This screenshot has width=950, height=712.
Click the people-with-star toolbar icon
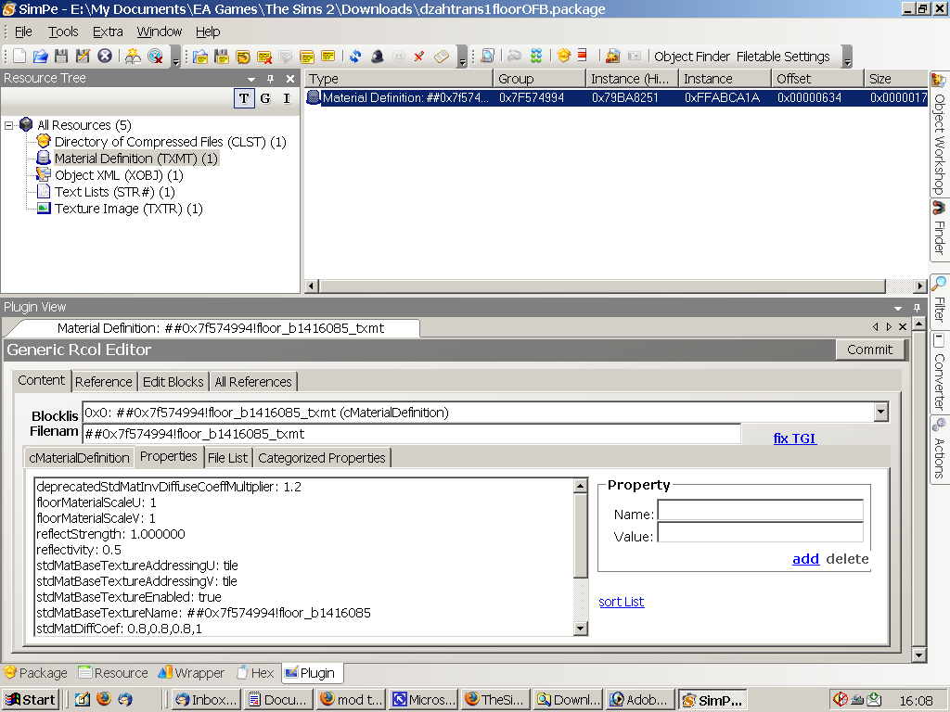tap(134, 57)
